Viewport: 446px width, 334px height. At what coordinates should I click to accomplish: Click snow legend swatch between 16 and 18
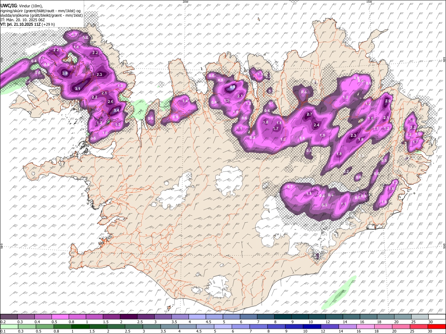point(368,317)
